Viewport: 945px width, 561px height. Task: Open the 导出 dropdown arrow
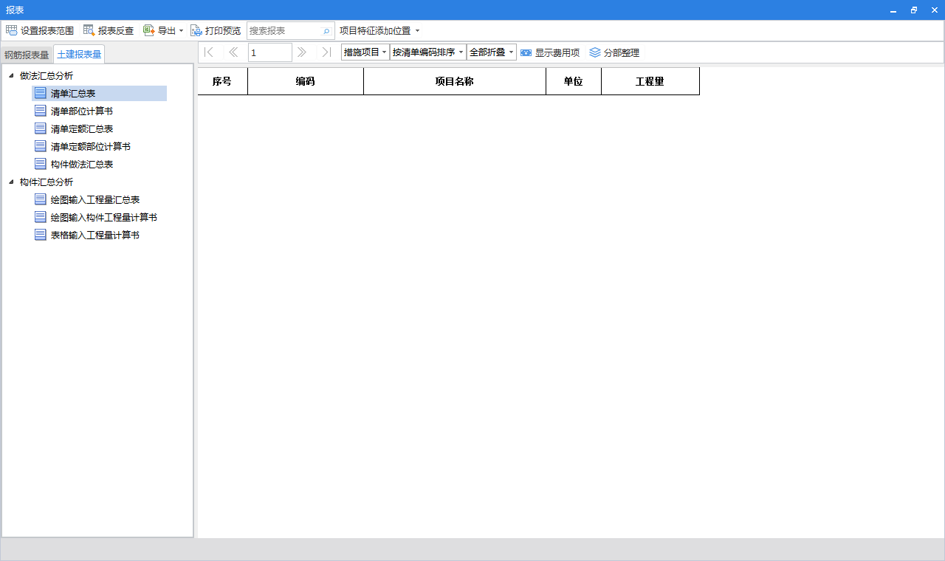(181, 31)
